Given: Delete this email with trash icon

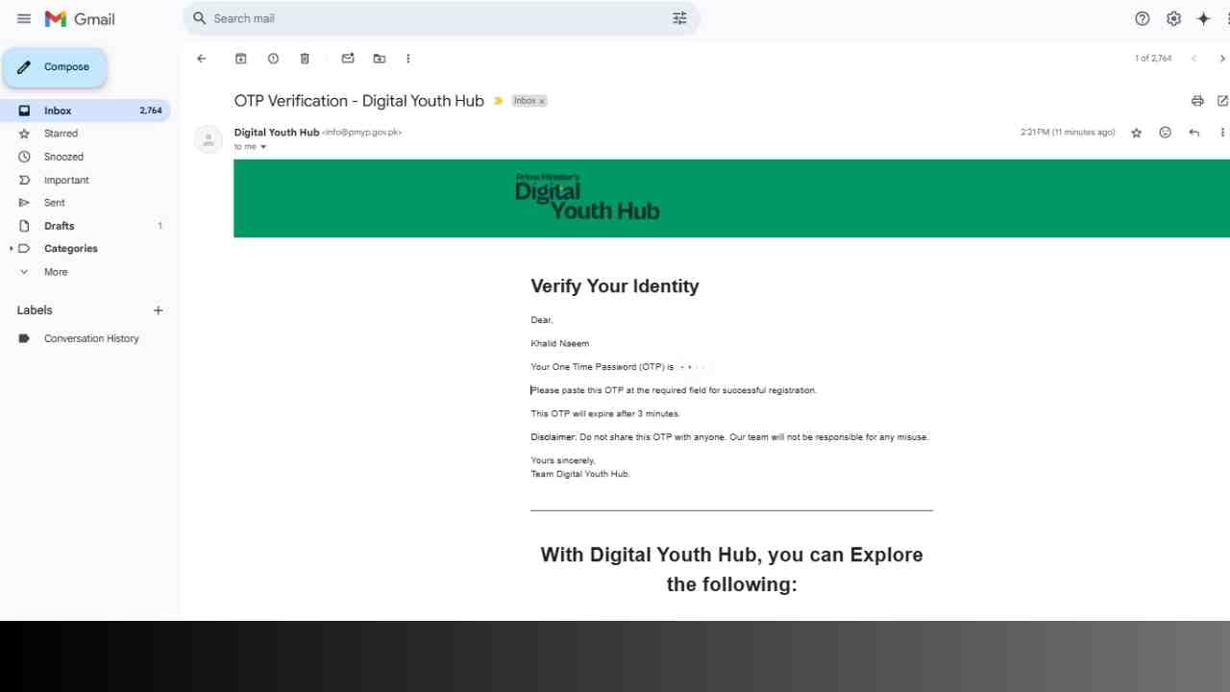Looking at the screenshot, I should (305, 59).
